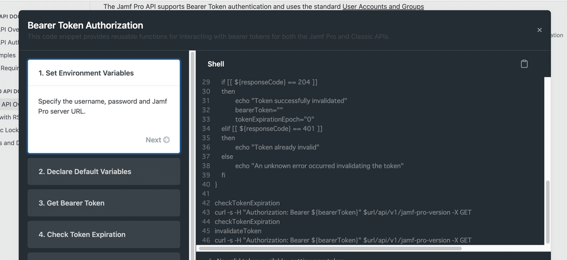
Task: Close the Bearer Token Authorization dialog
Action: point(540,30)
